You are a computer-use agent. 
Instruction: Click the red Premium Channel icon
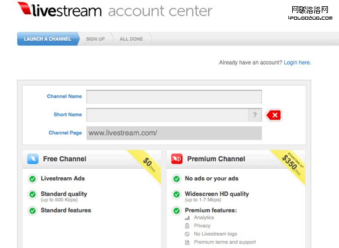click(x=177, y=159)
